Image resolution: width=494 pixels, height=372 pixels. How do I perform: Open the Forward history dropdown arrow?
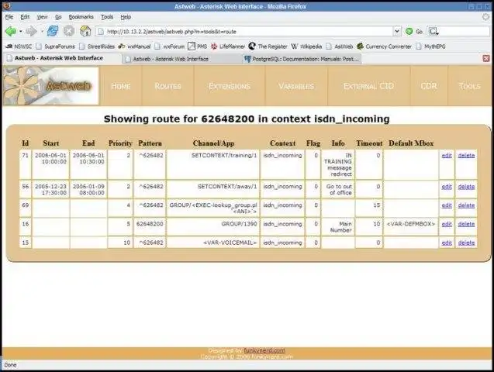click(42, 31)
